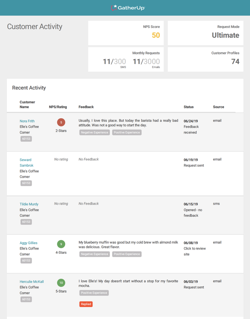Click the GatherUp logo in the header

pos(128,8)
